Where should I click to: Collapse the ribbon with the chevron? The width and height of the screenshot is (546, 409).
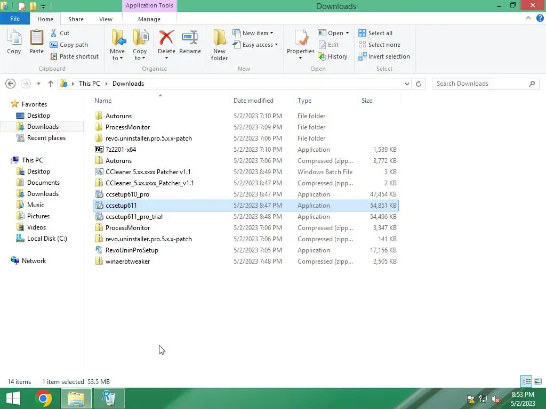[528, 19]
